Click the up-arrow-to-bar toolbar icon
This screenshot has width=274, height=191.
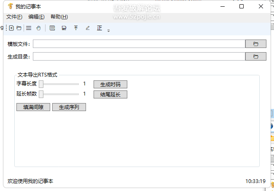tap(76, 28)
